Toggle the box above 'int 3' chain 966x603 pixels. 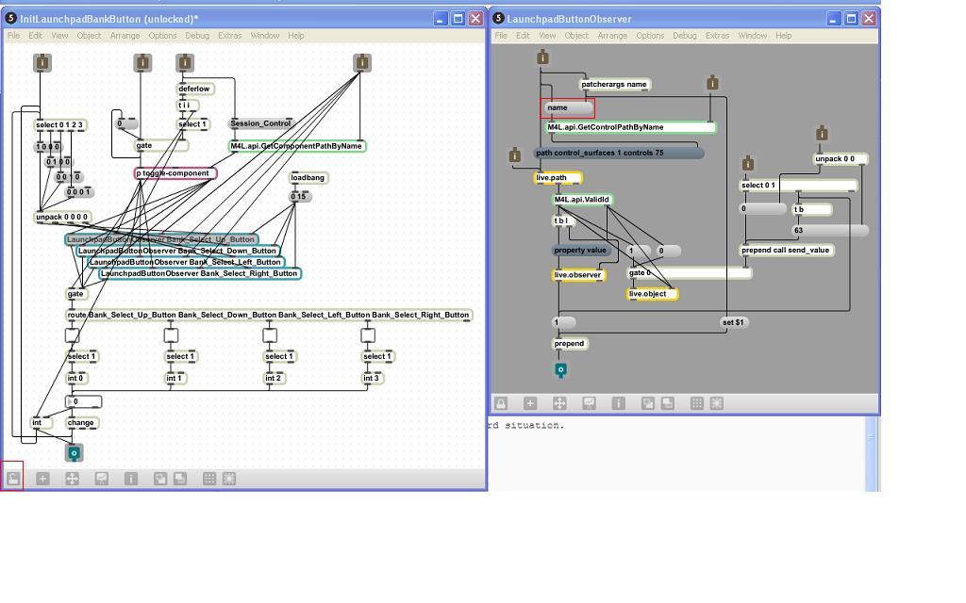click(368, 335)
